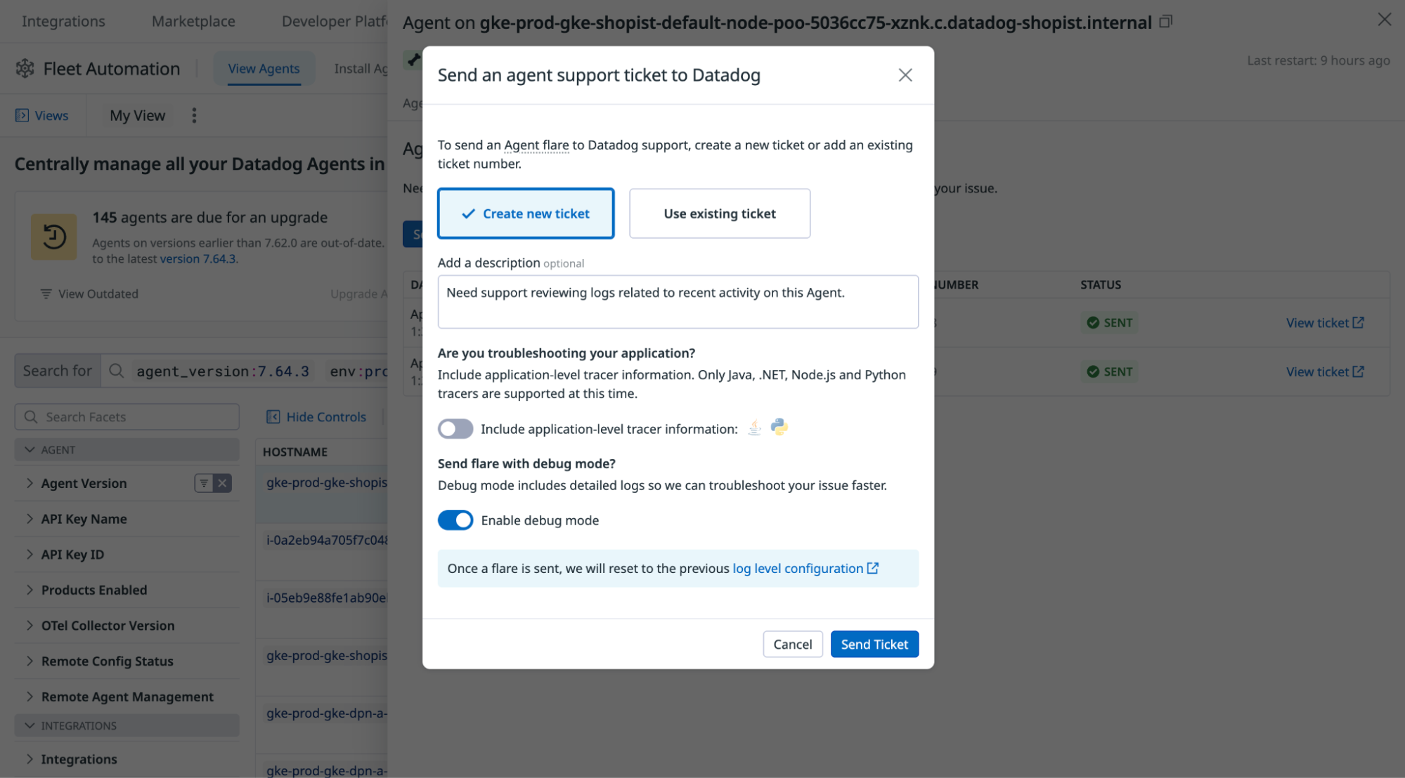Open the My View options kebab menu

click(194, 115)
